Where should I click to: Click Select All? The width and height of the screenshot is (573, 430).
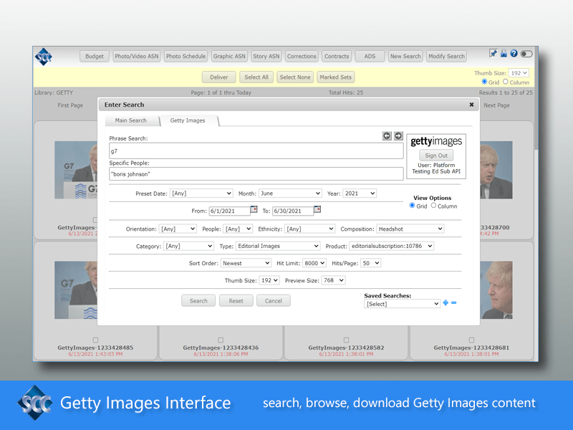(x=256, y=77)
